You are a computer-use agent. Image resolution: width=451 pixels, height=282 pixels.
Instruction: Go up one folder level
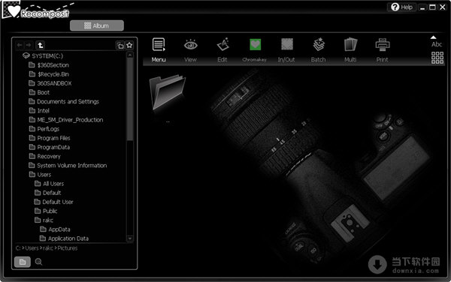coord(41,45)
